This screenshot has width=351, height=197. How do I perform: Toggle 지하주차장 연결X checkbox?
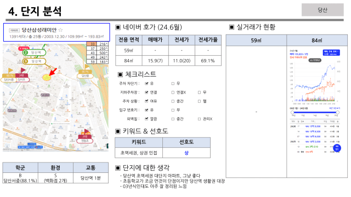(x=173, y=92)
